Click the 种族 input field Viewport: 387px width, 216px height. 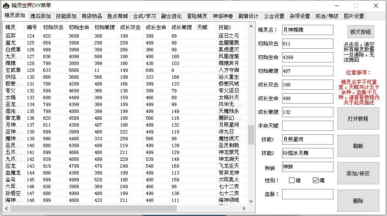click(x=307, y=167)
